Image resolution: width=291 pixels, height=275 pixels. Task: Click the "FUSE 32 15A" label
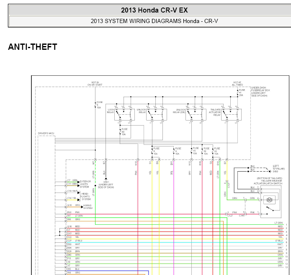point(217,151)
